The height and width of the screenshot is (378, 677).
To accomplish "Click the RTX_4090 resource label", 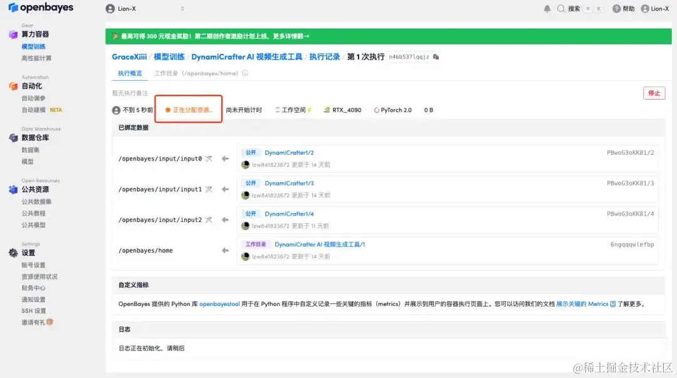I will (x=342, y=110).
